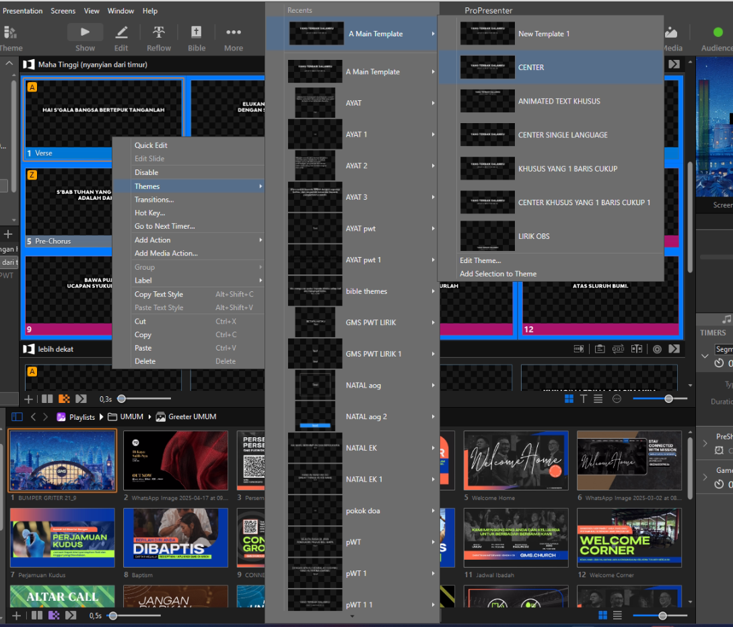Click the circled ellipsis options icon below slides

tap(617, 399)
